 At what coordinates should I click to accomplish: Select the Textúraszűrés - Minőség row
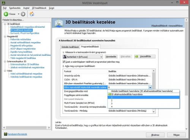108,111
